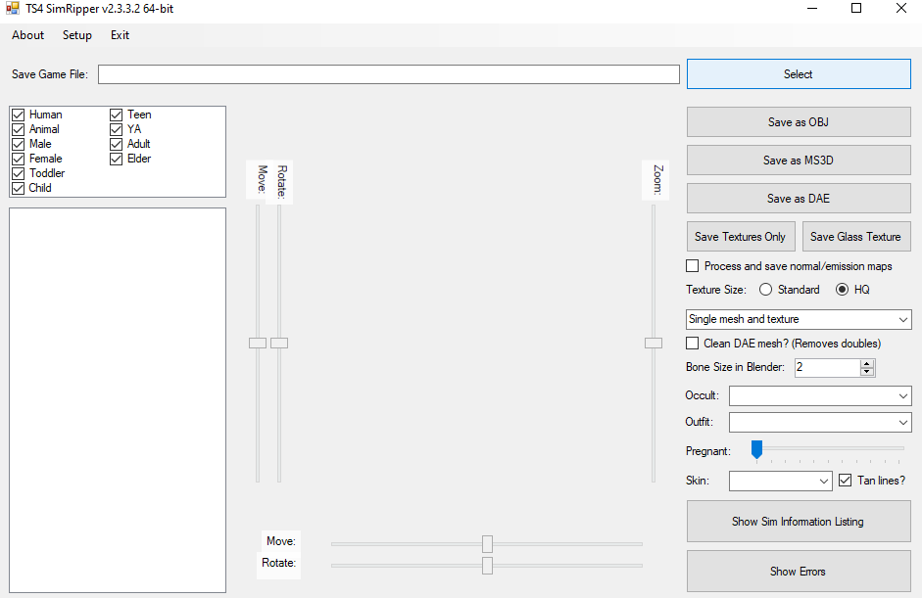Focus the Save Game File path field
Image resolution: width=922 pixels, height=598 pixels.
click(389, 74)
